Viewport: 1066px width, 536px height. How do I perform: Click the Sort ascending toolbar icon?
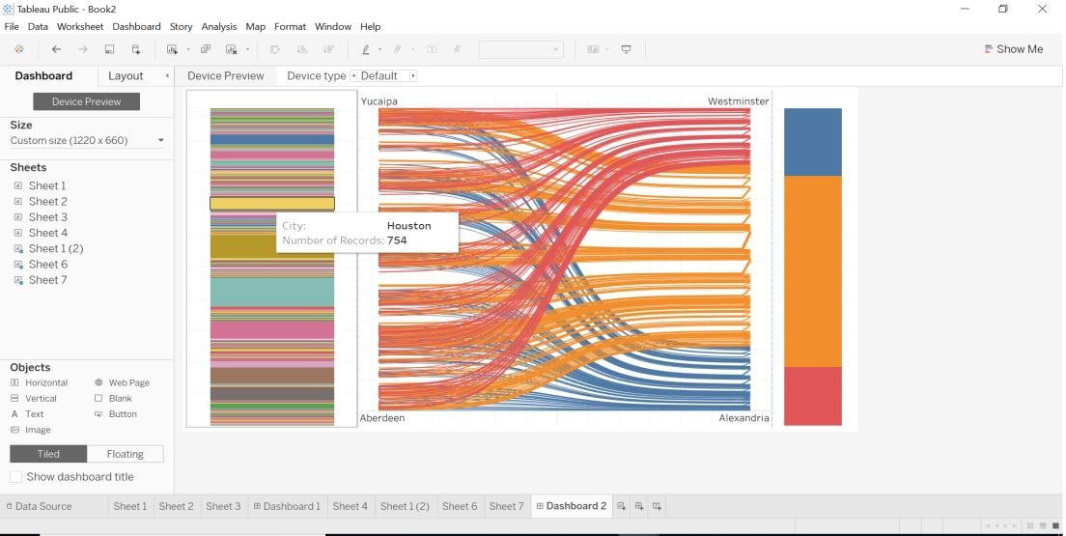coord(302,49)
